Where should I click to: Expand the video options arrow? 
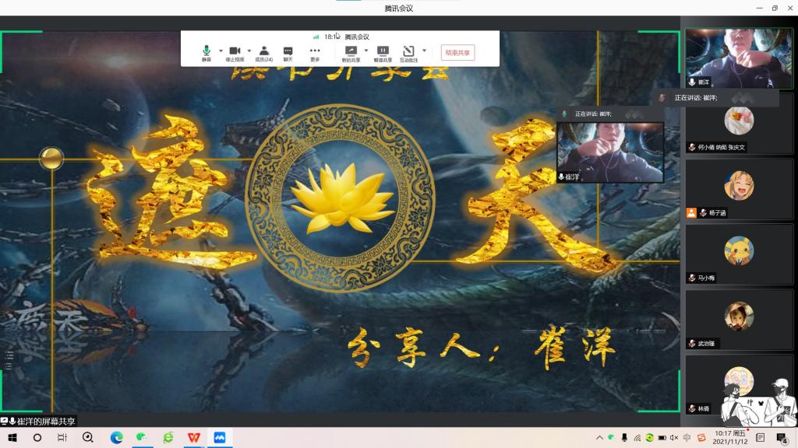(x=249, y=51)
